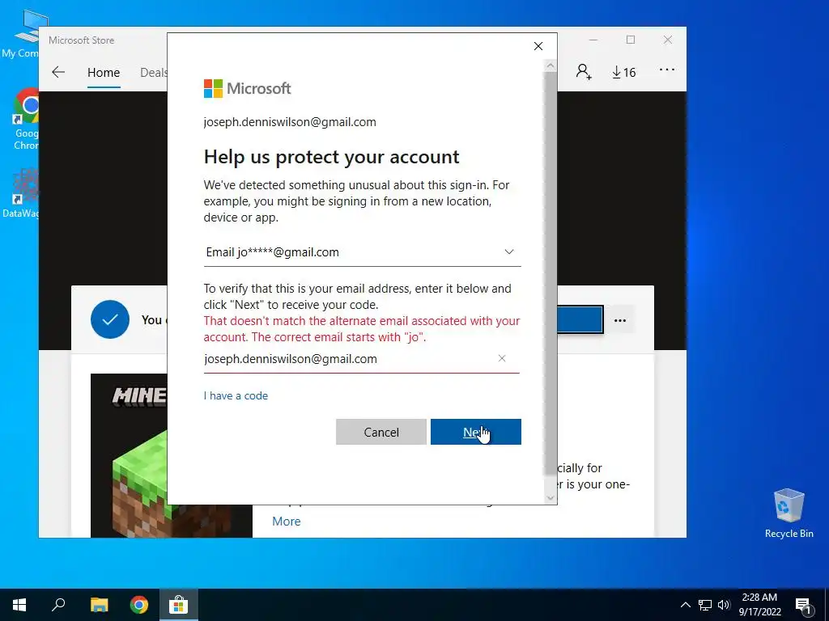The width and height of the screenshot is (829, 621).
Task: Select the DataWag desktop shortcut
Action: 21,194
